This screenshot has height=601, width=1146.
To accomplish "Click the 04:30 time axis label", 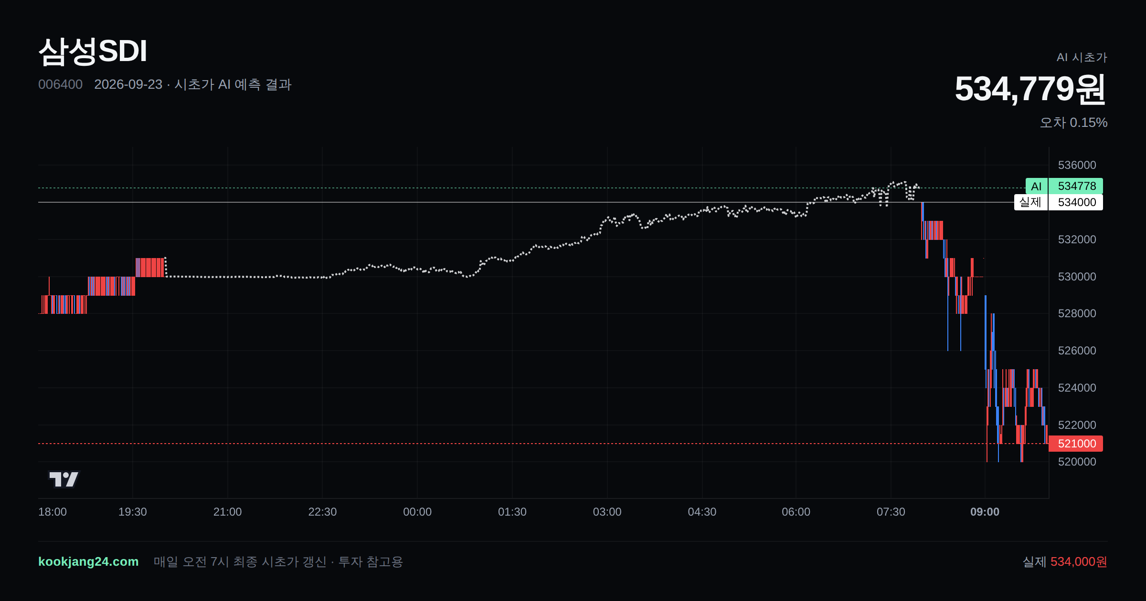I will coord(702,512).
